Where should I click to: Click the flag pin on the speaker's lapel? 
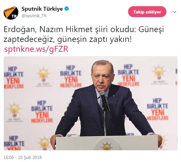pyautogui.click(x=114, y=96)
